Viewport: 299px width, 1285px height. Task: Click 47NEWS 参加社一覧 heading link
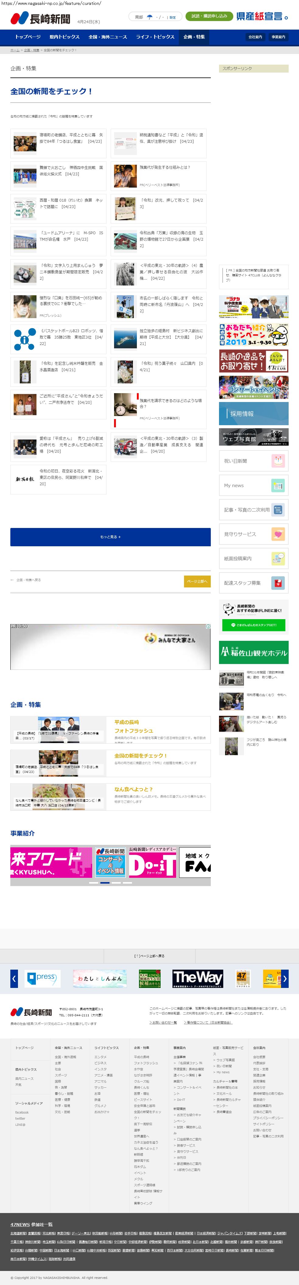(31, 1224)
